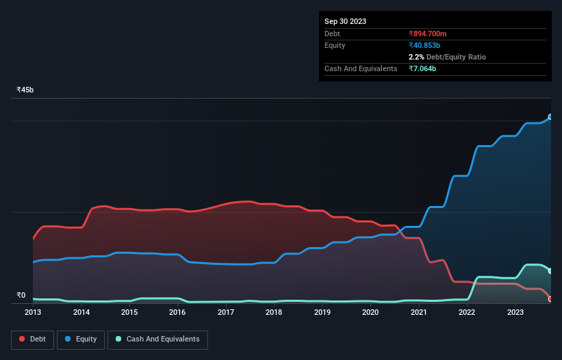The height and width of the screenshot is (360, 562).
Task: Click the 2018 x-axis label
Action: [x=274, y=312]
